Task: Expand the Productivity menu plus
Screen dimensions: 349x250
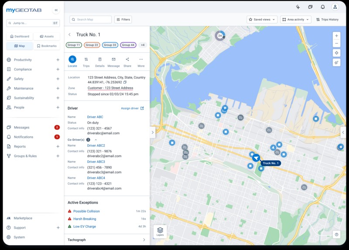Action: tap(58, 60)
